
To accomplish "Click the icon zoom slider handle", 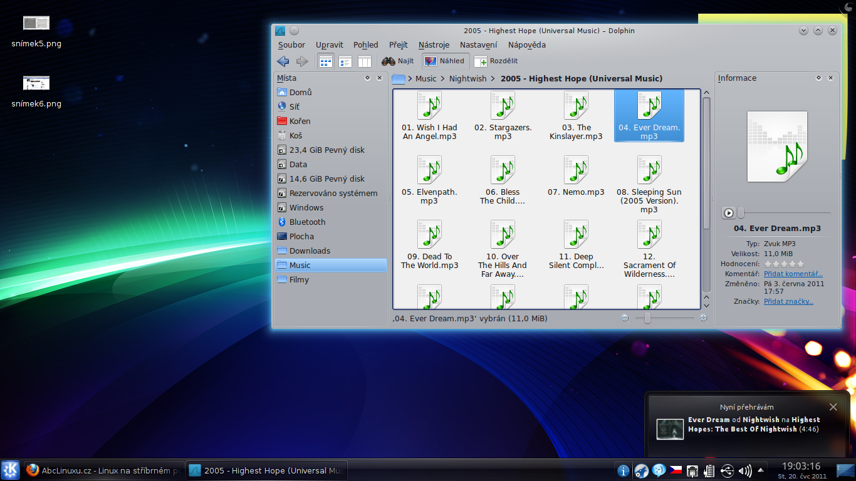I will tap(647, 318).
